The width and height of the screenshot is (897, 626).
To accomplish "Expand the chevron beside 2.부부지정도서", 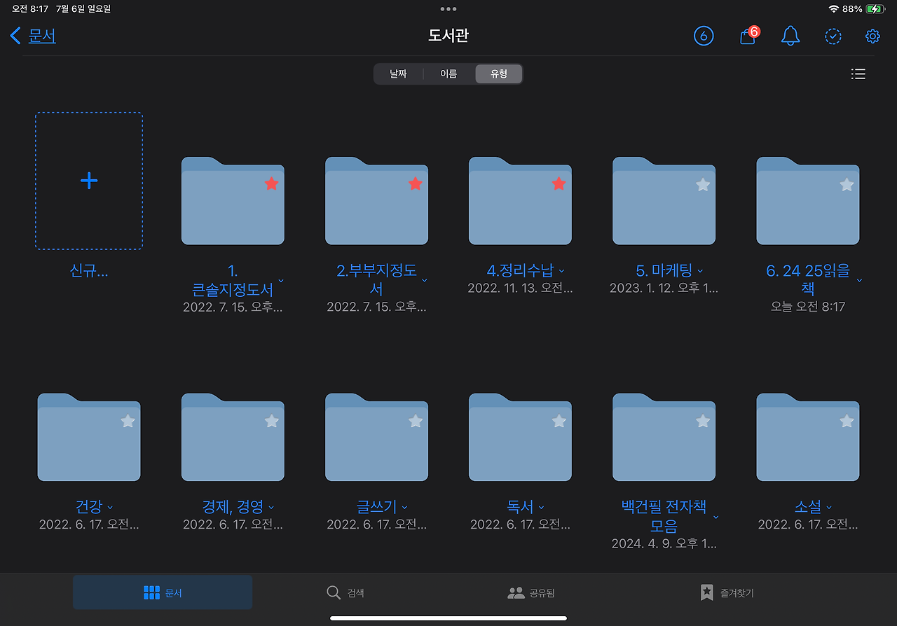I will point(425,280).
